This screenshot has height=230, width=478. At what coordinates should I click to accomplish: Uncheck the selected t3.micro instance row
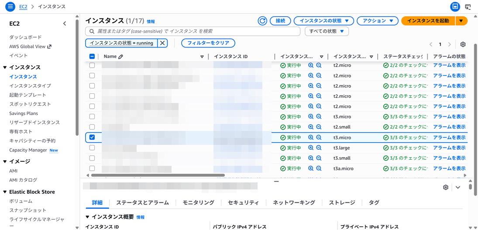pos(92,137)
